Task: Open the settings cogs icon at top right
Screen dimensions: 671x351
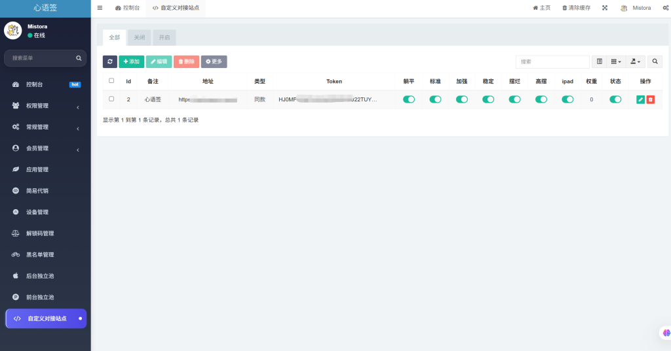Action: tap(665, 8)
